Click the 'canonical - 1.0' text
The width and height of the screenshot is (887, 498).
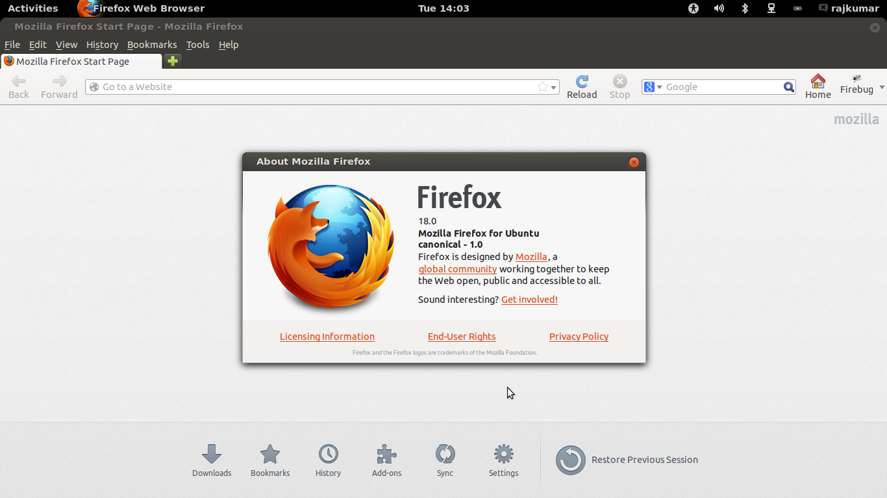[x=450, y=244]
